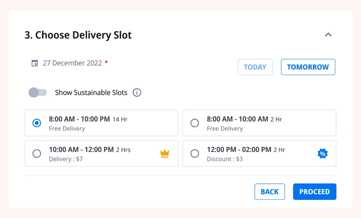The image size is (361, 218).
Task: Click the Show Sustainable Slots label text
Action: 91,93
